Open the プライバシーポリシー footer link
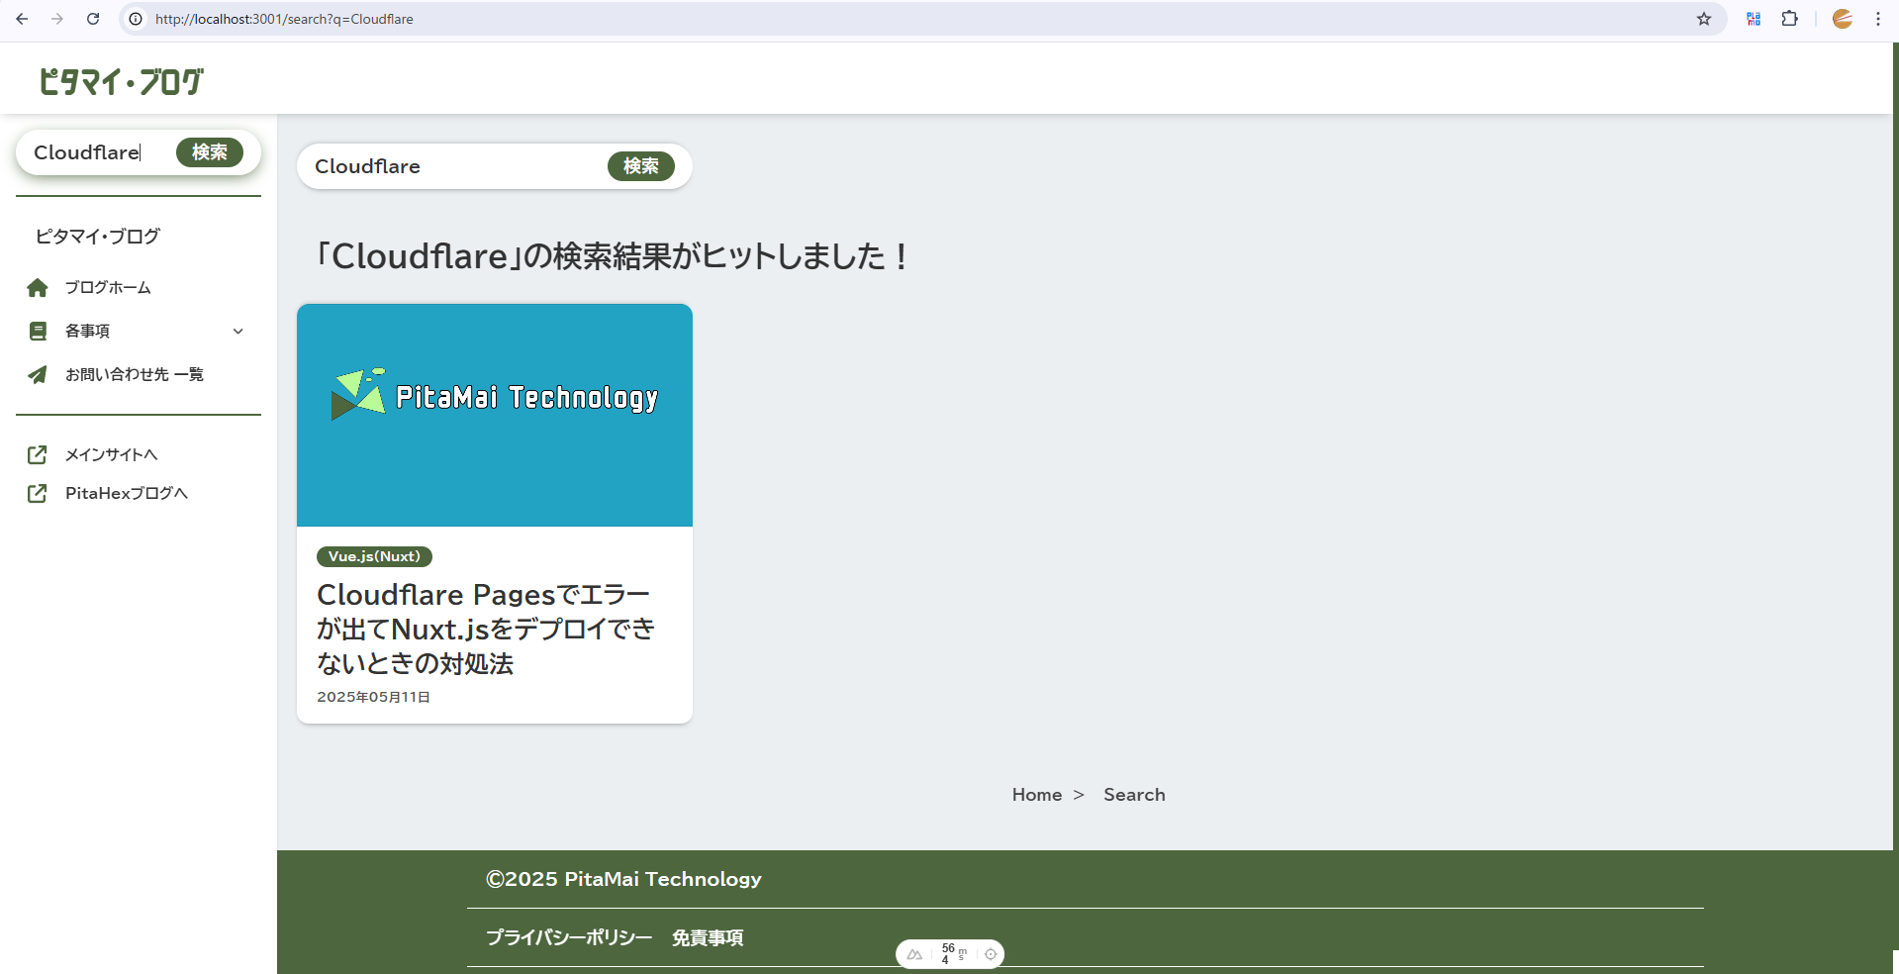This screenshot has height=974, width=1899. (x=569, y=937)
